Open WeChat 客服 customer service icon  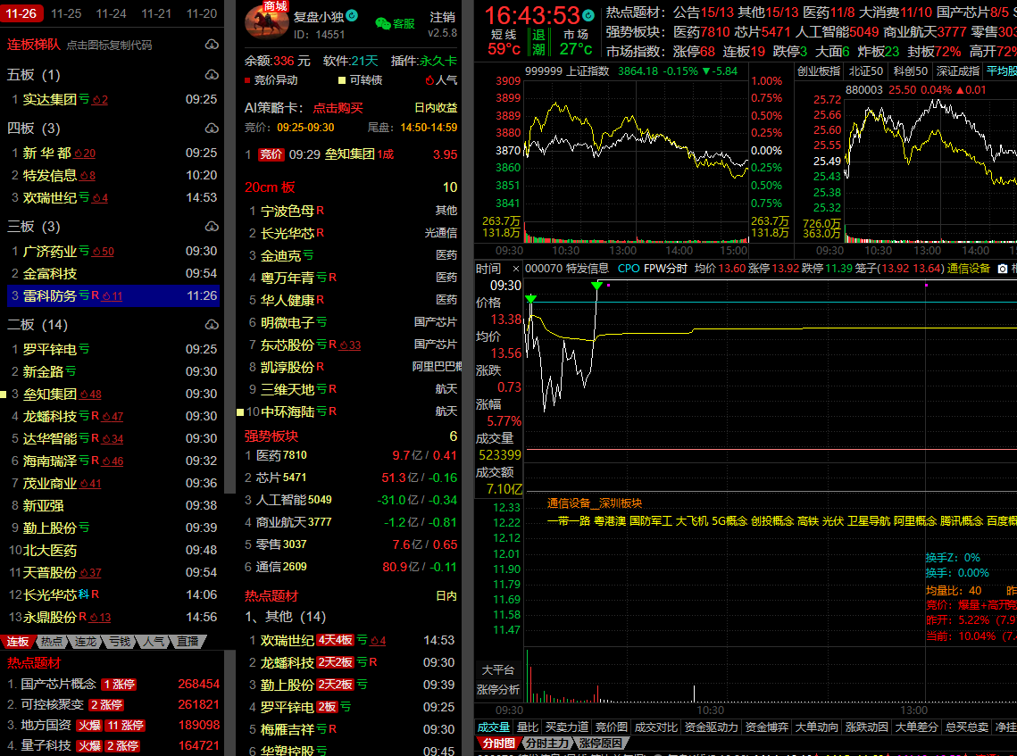384,23
